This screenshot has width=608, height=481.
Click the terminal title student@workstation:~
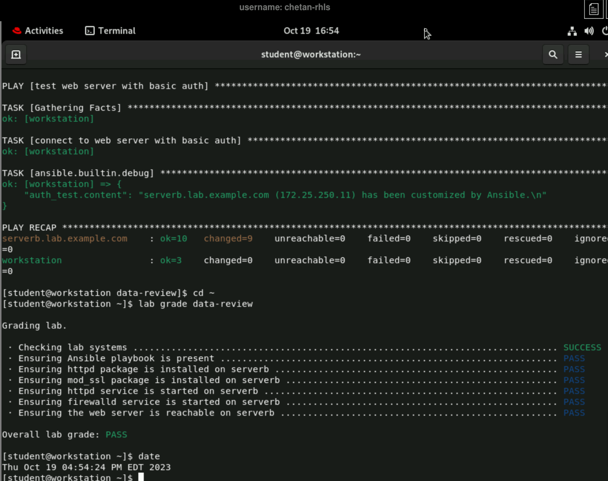click(310, 54)
